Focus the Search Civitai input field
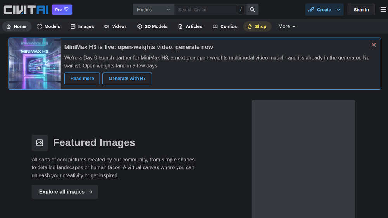The width and height of the screenshot is (388, 218). (x=205, y=10)
